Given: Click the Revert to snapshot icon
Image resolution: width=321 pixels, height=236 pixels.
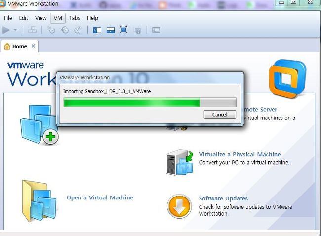Looking at the screenshot, I should (65, 30).
